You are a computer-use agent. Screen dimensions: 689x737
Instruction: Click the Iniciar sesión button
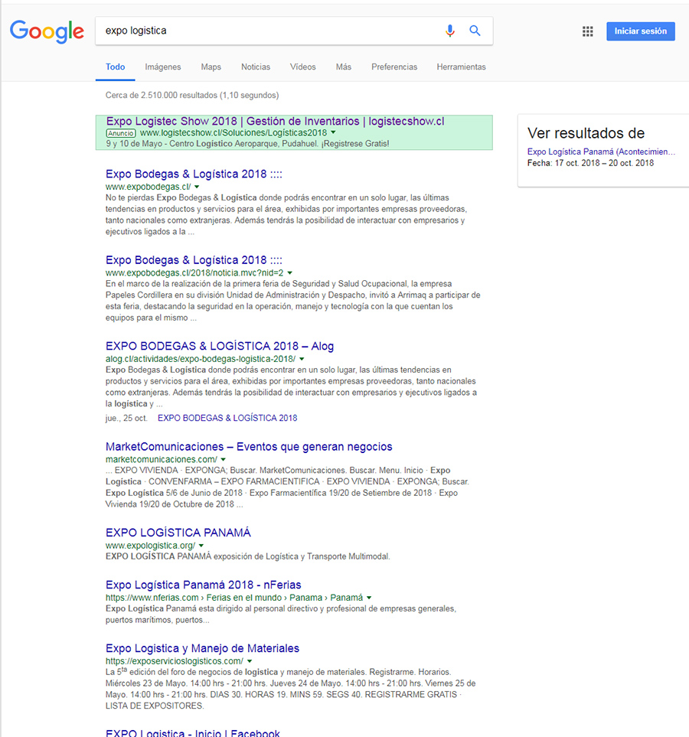click(x=641, y=31)
